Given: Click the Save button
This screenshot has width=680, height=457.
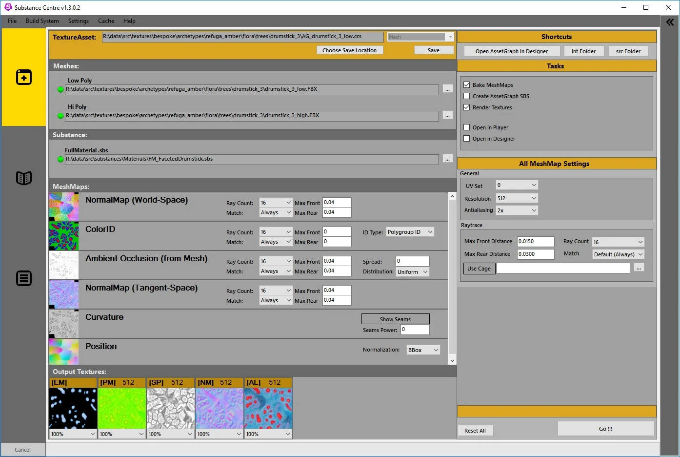Looking at the screenshot, I should tap(434, 50).
